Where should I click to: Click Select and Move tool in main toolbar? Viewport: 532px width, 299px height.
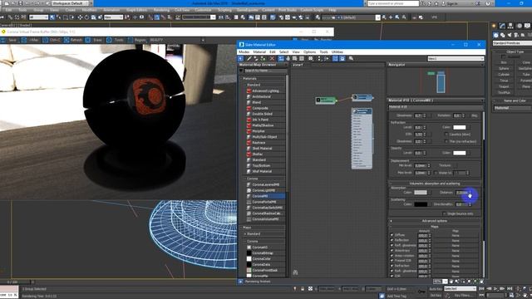[x=80, y=17]
